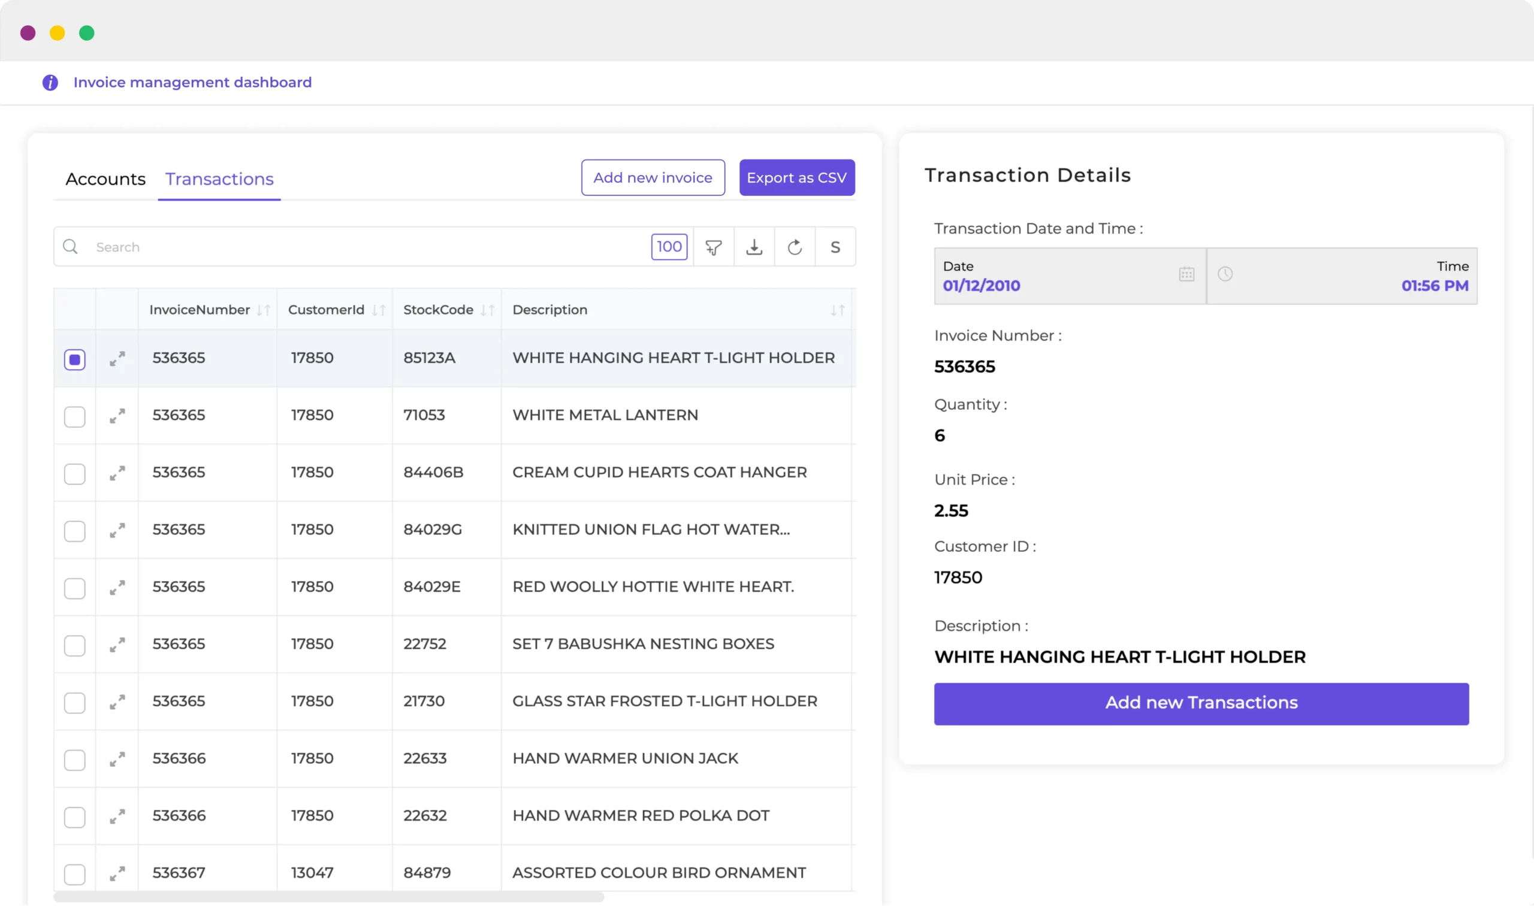Image resolution: width=1534 pixels, height=913 pixels.
Task: Export the table as CSV
Action: tap(797, 177)
